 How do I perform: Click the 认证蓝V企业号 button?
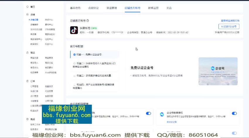pos(229,26)
